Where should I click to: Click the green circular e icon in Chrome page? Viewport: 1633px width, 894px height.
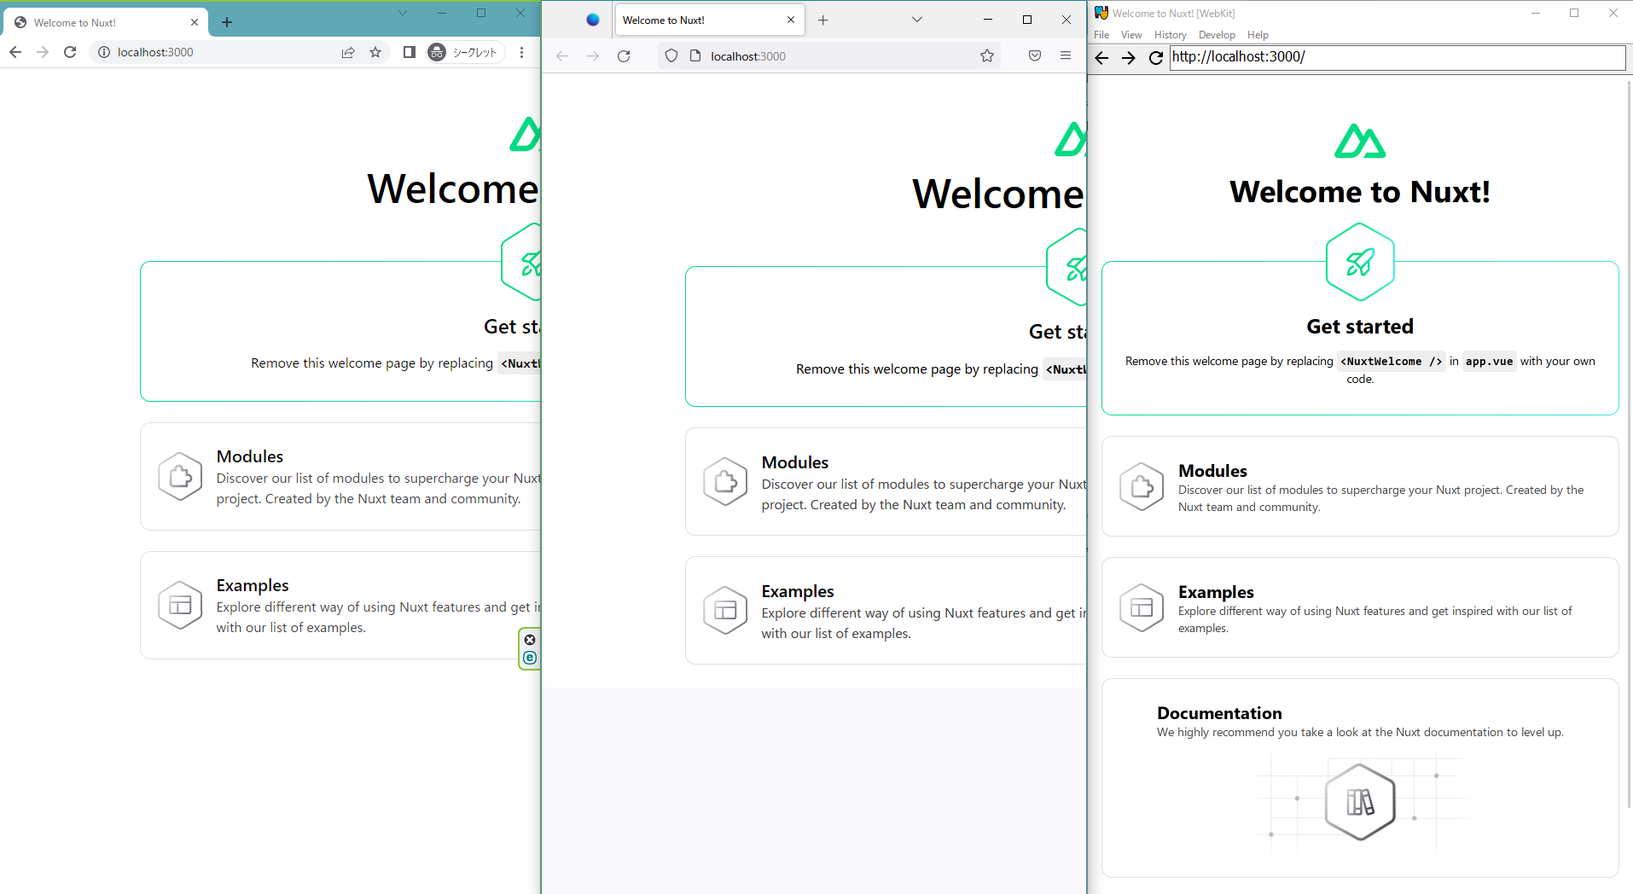click(530, 658)
